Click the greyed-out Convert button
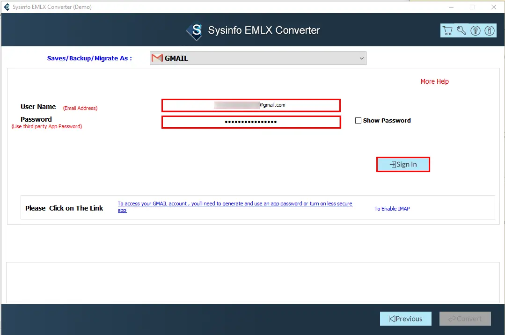This screenshot has width=505, height=335. click(x=465, y=319)
